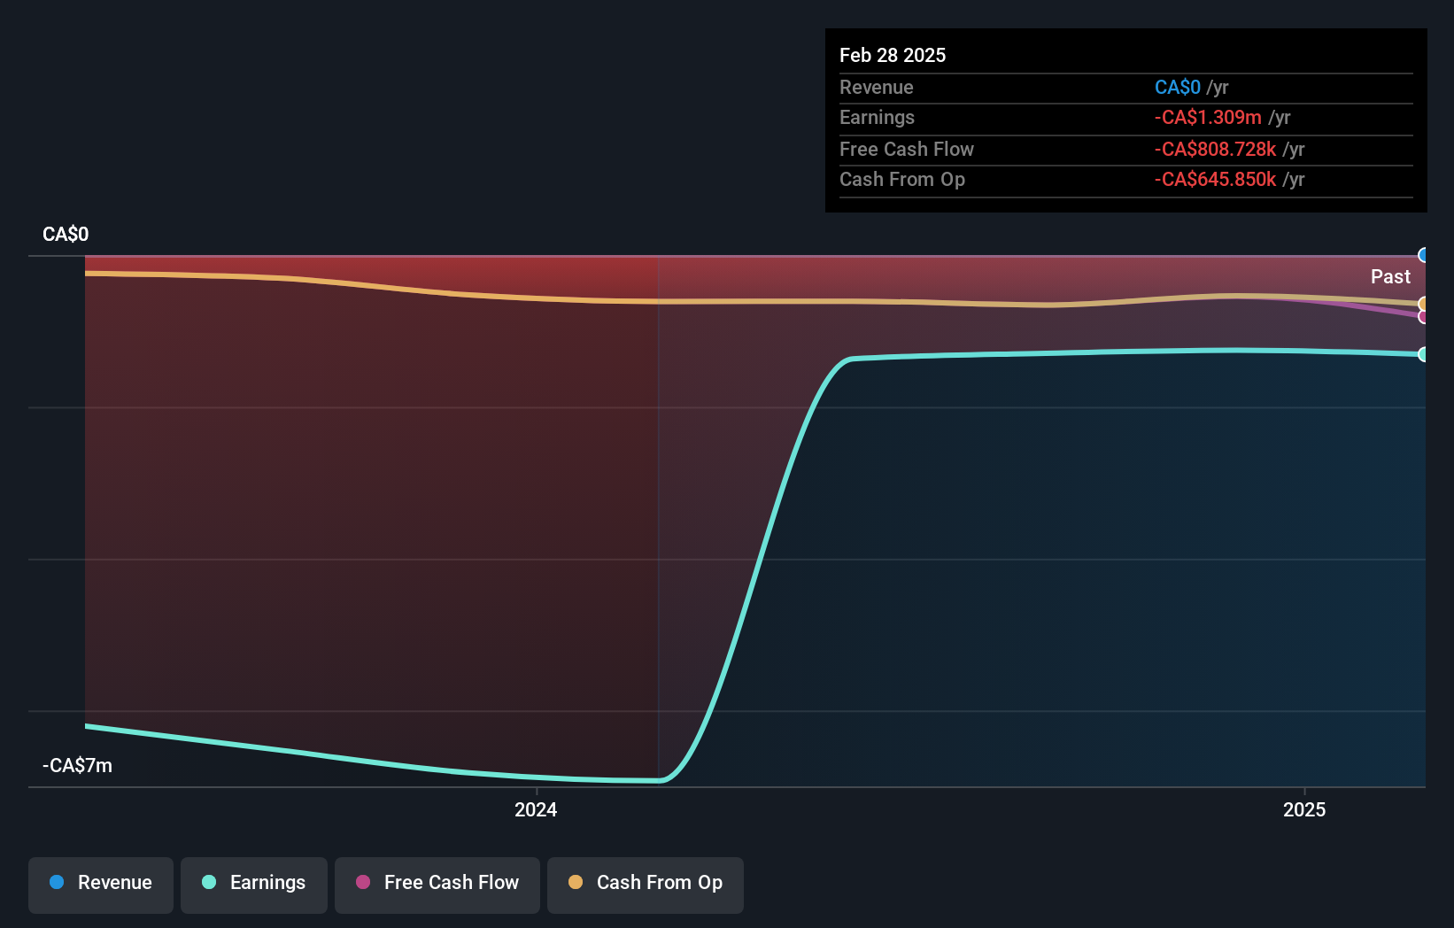The width and height of the screenshot is (1454, 928).
Task: Click the teal Earnings endpoint marker
Action: [x=1423, y=354]
